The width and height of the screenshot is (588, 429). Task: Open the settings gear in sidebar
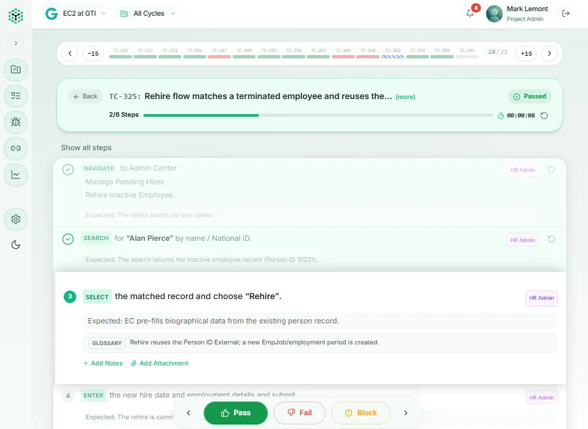pos(16,219)
